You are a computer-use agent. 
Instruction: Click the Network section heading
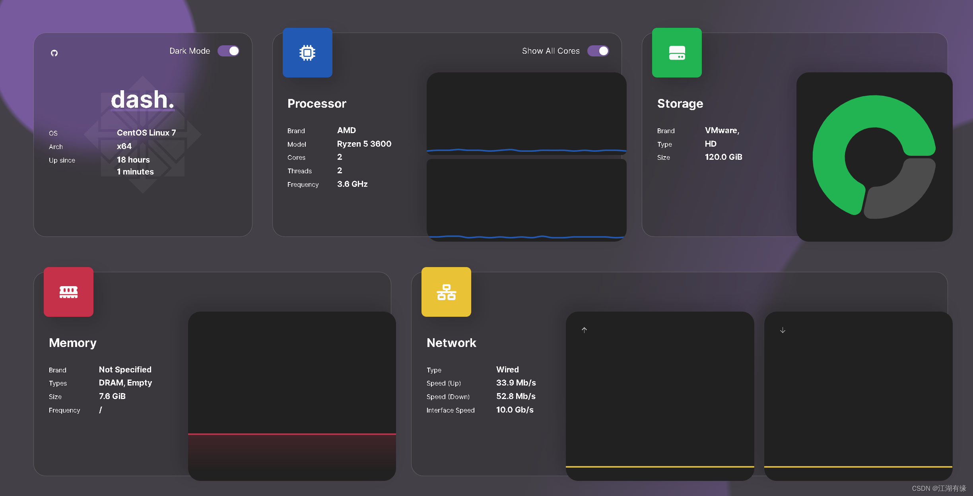(451, 343)
